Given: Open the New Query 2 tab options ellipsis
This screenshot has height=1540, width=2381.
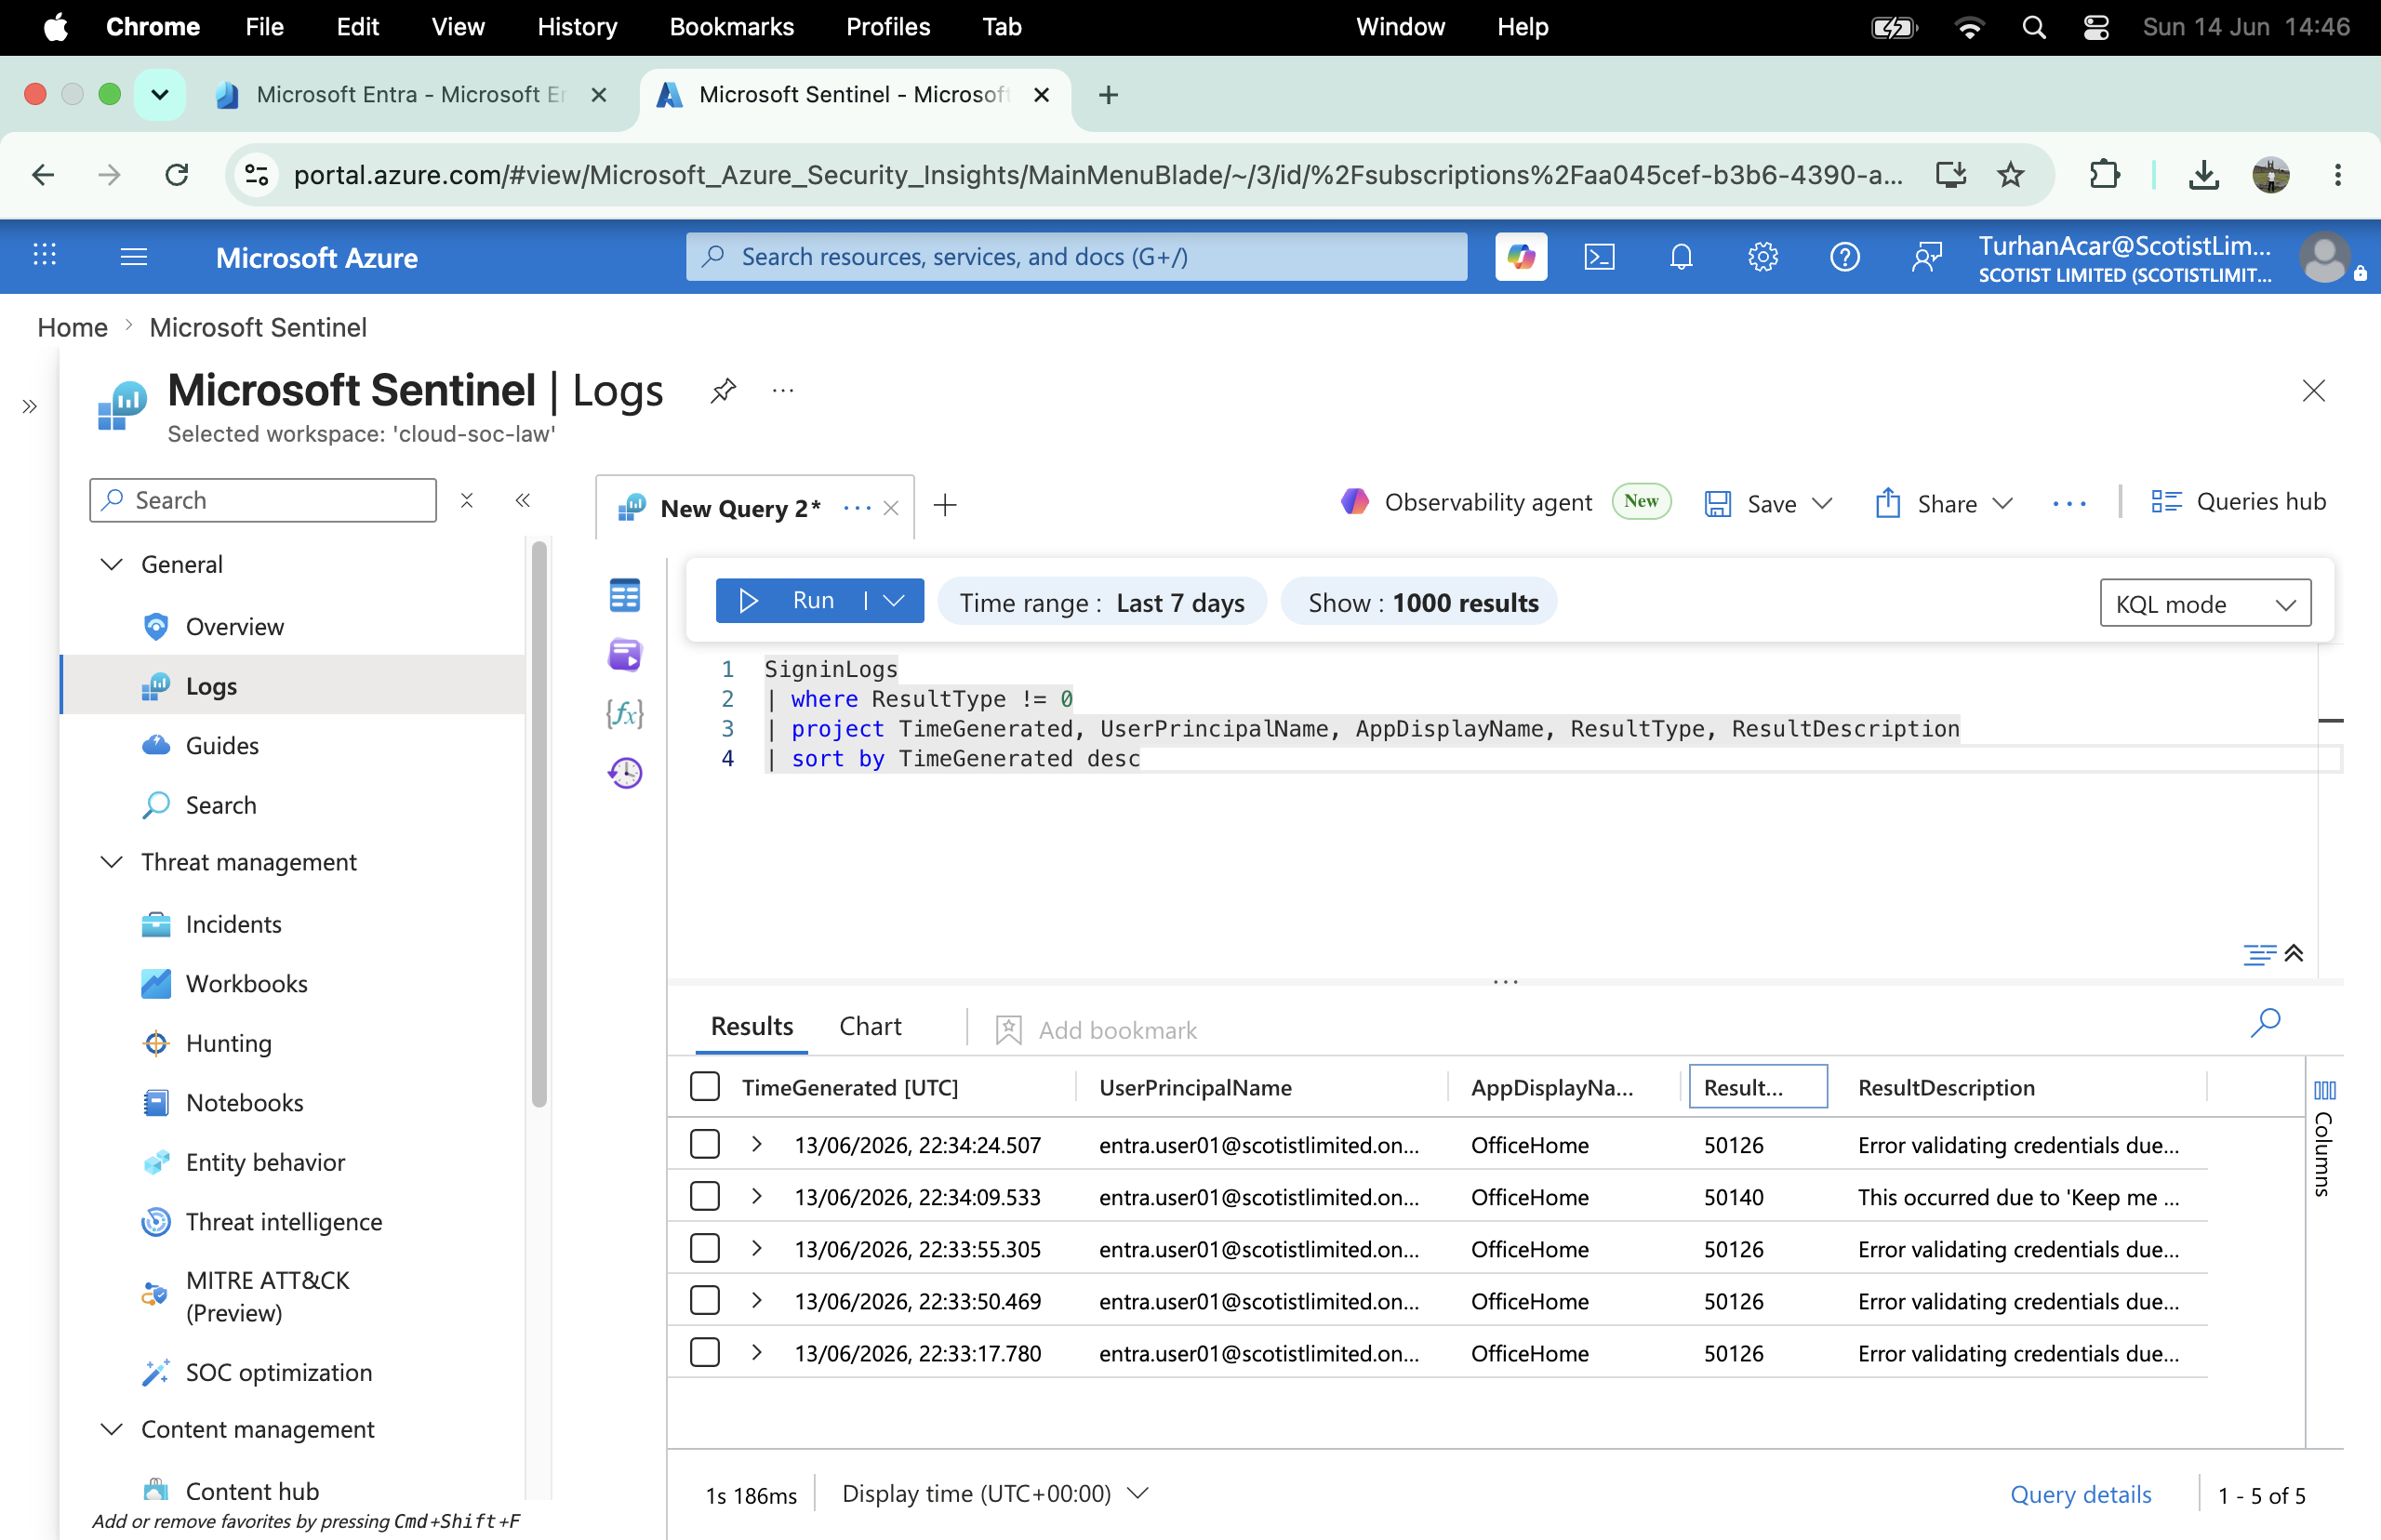Looking at the screenshot, I should pos(857,508).
